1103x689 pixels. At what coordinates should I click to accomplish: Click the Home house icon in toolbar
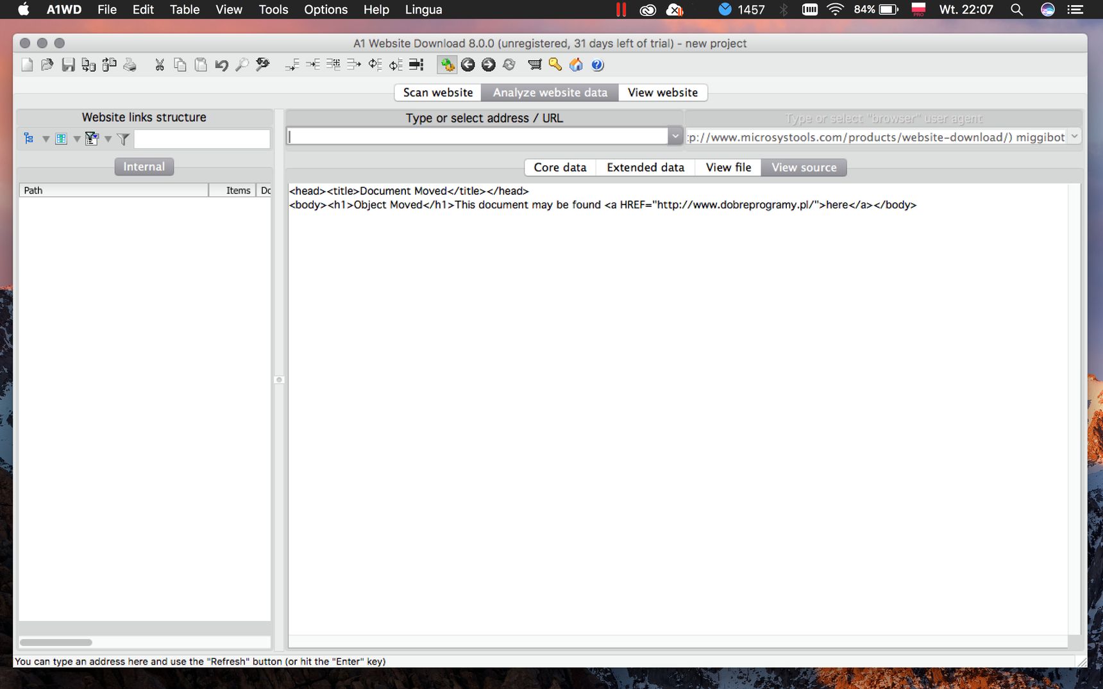pos(576,65)
